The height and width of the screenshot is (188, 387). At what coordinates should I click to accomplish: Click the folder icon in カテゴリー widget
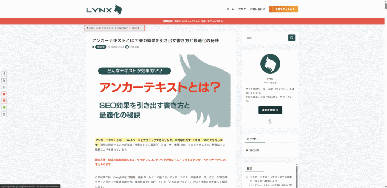click(248, 150)
